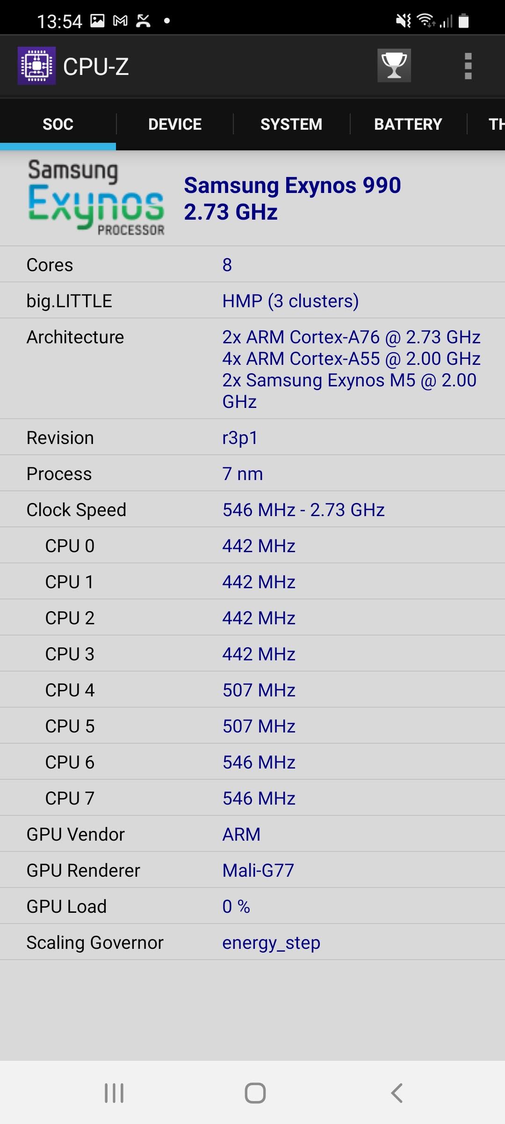Viewport: 505px width, 1124px height.
Task: Tap the Samsung Exynos 990 title text
Action: [x=292, y=185]
